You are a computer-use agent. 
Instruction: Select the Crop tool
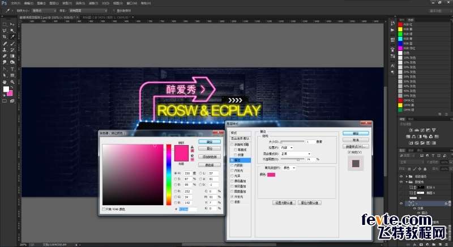tap(5, 37)
